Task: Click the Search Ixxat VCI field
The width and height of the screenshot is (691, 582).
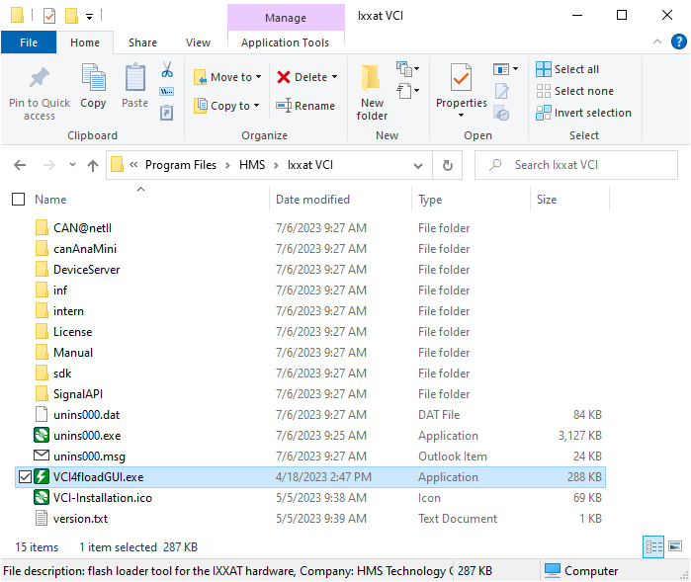Action: 575,165
